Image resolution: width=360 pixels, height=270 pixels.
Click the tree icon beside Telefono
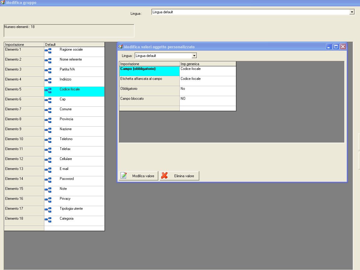click(48, 140)
